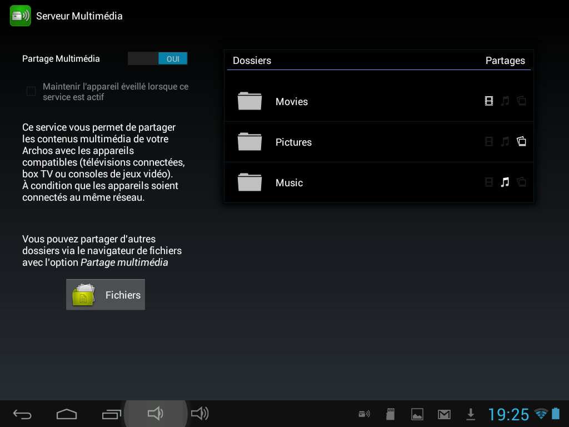
Task: Toggle video sharing for Movies folder
Action: (x=489, y=101)
